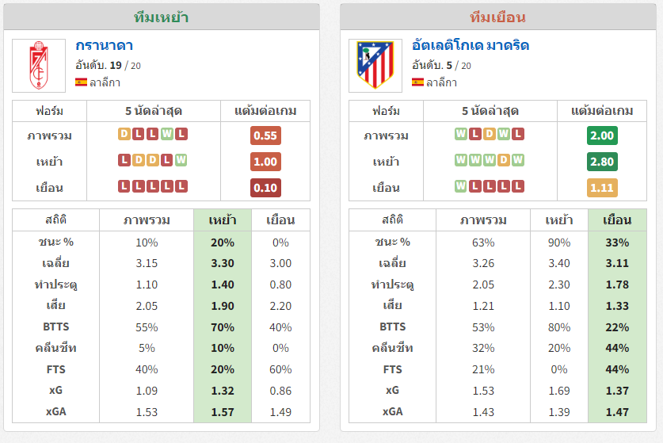The height and width of the screenshot is (443, 663).
Task: Click the W badge in Atletico's away form row
Action: [x=460, y=186]
